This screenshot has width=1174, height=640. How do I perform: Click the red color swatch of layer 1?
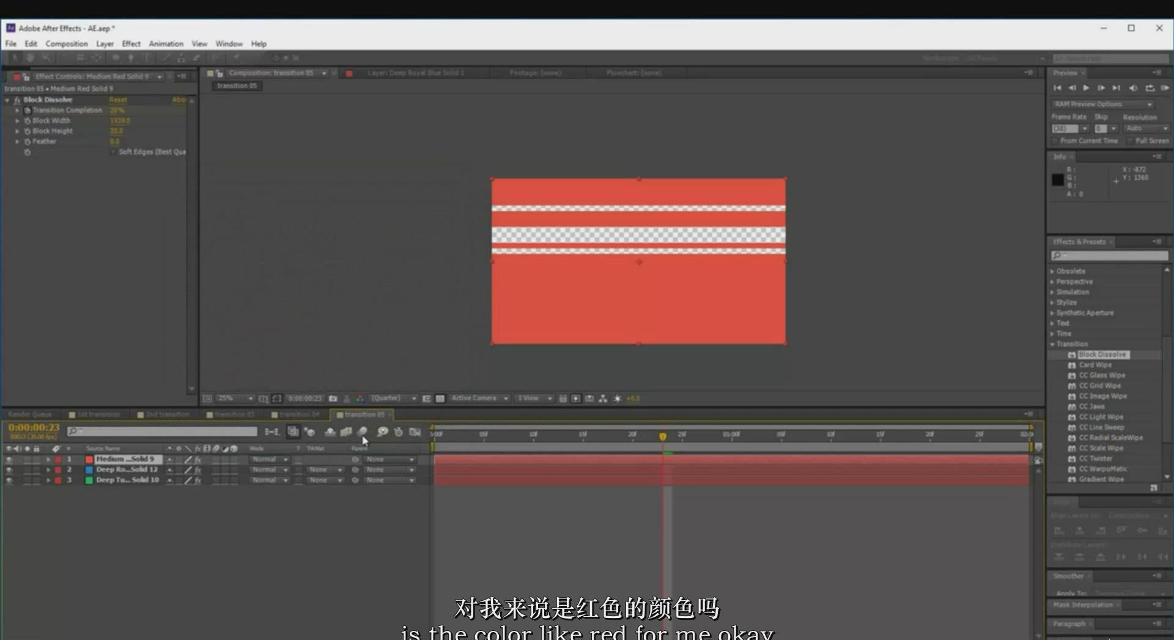pyautogui.click(x=89, y=460)
